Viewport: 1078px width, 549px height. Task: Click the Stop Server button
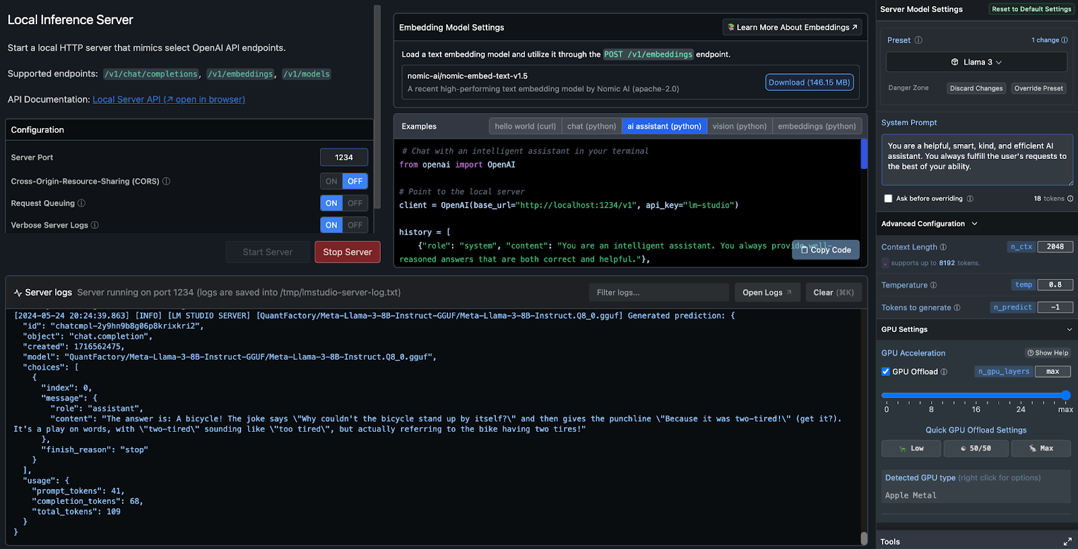click(348, 252)
